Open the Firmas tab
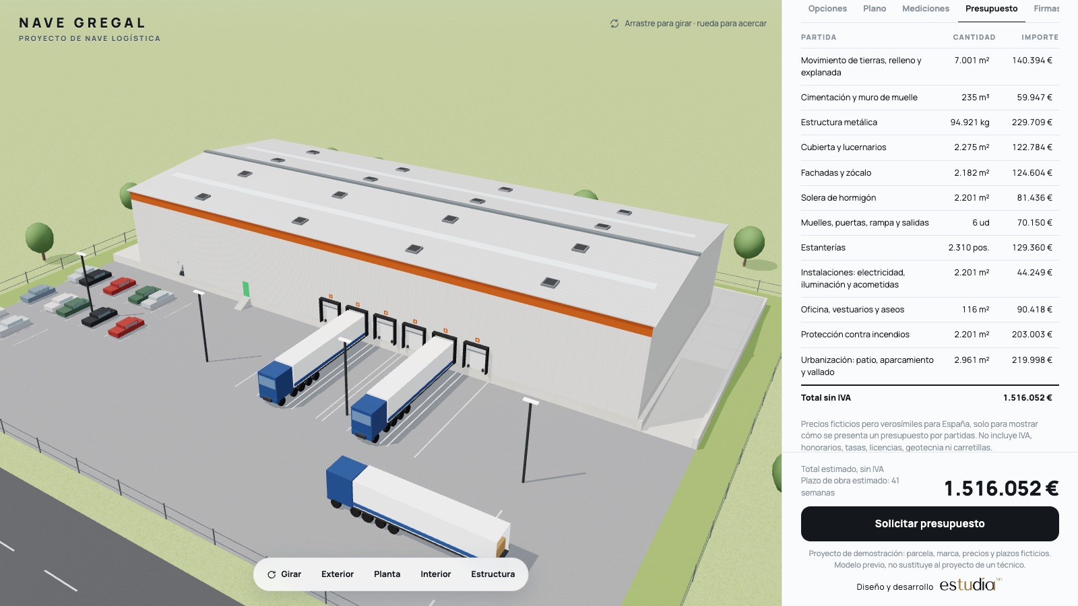The width and height of the screenshot is (1078, 606). coord(1046,9)
